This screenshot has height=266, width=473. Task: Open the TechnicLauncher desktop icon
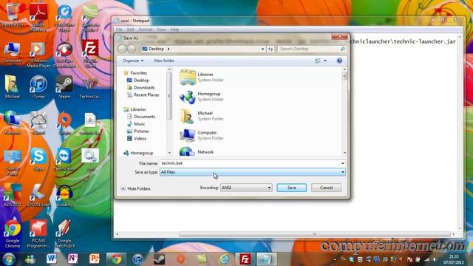(90, 87)
